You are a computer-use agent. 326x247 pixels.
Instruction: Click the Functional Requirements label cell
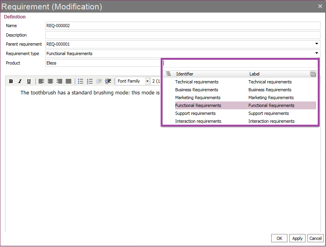point(271,105)
